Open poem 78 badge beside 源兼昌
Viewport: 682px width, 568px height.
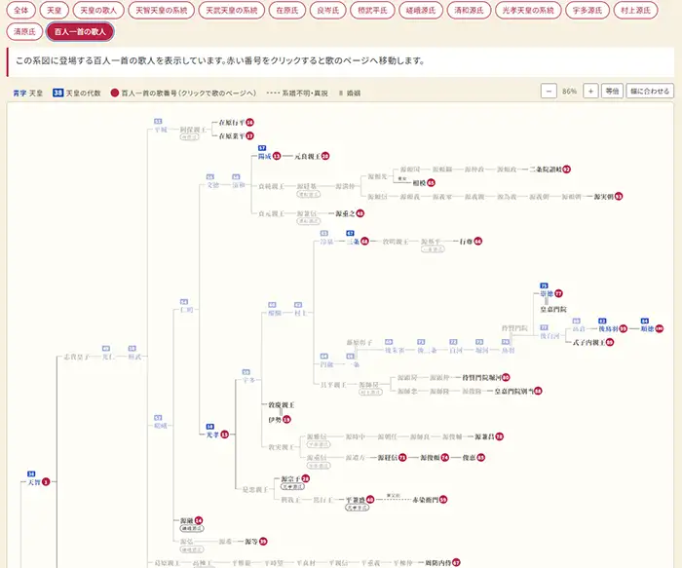point(499,436)
